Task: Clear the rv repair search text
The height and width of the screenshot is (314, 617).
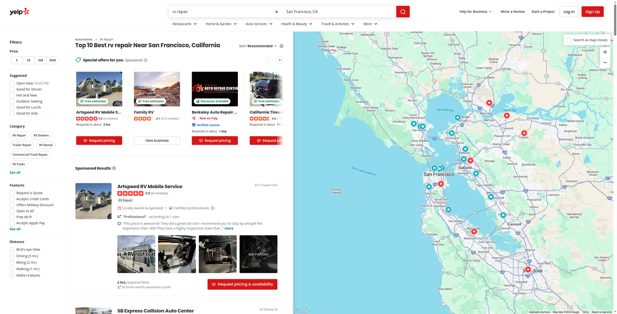Action: click(276, 12)
